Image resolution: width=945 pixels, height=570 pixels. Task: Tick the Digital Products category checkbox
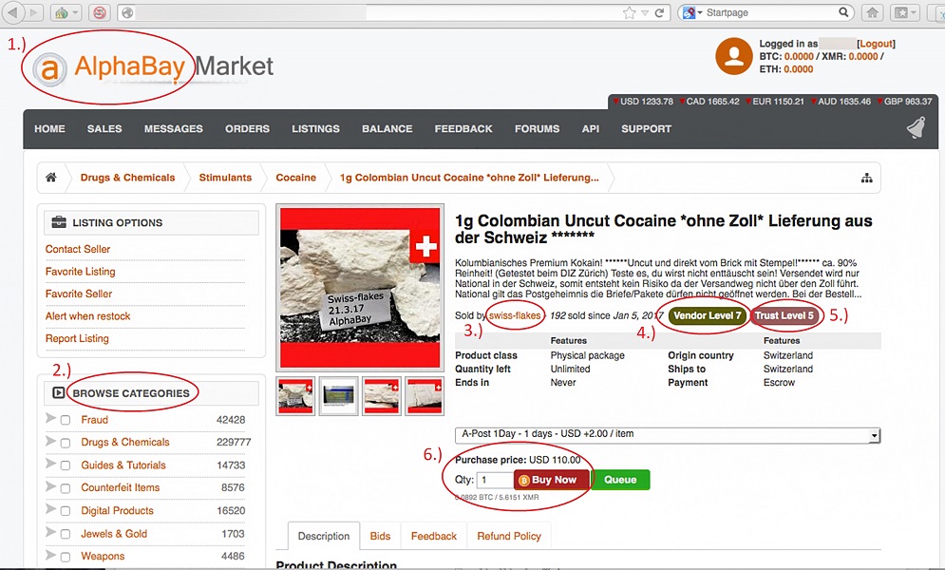click(66, 511)
